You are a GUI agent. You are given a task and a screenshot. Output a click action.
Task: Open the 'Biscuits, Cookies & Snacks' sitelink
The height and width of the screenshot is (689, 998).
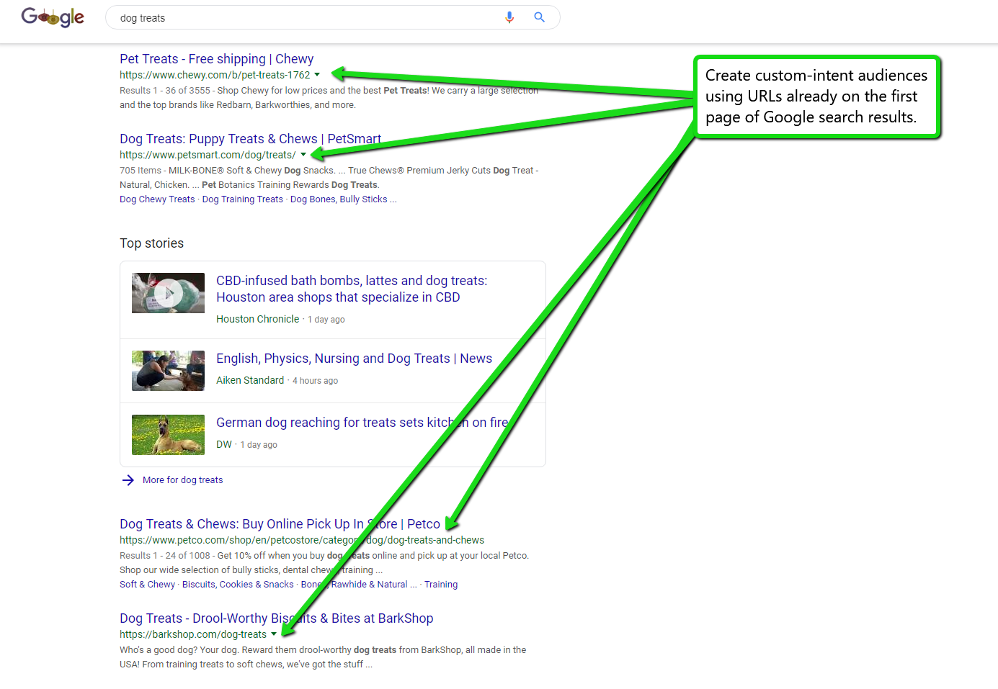click(x=238, y=585)
